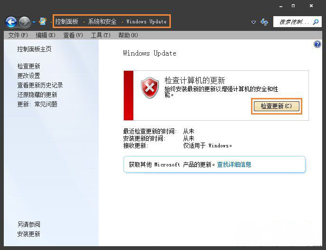Open 更改设置 in sidebar
Image resolution: width=326 pixels, height=250 pixels.
pos(28,76)
